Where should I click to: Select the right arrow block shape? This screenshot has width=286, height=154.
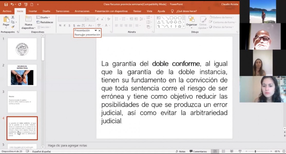coord(171,22)
